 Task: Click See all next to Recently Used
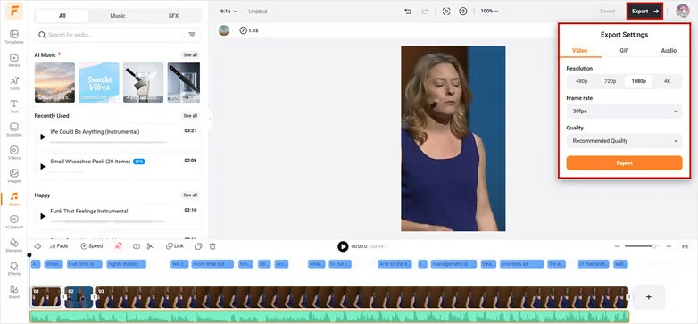point(190,116)
